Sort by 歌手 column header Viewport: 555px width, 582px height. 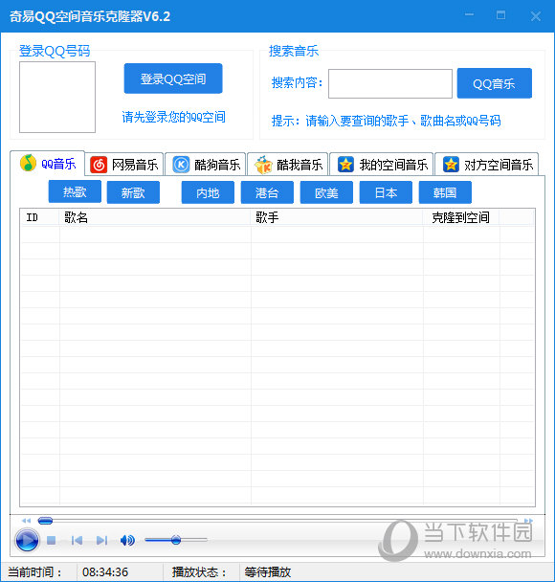pyautogui.click(x=337, y=217)
